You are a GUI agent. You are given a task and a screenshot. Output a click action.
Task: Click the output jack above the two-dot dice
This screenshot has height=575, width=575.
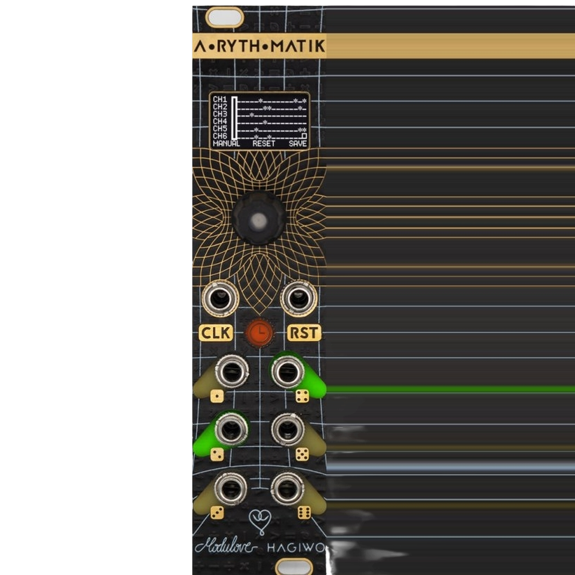click(x=232, y=429)
